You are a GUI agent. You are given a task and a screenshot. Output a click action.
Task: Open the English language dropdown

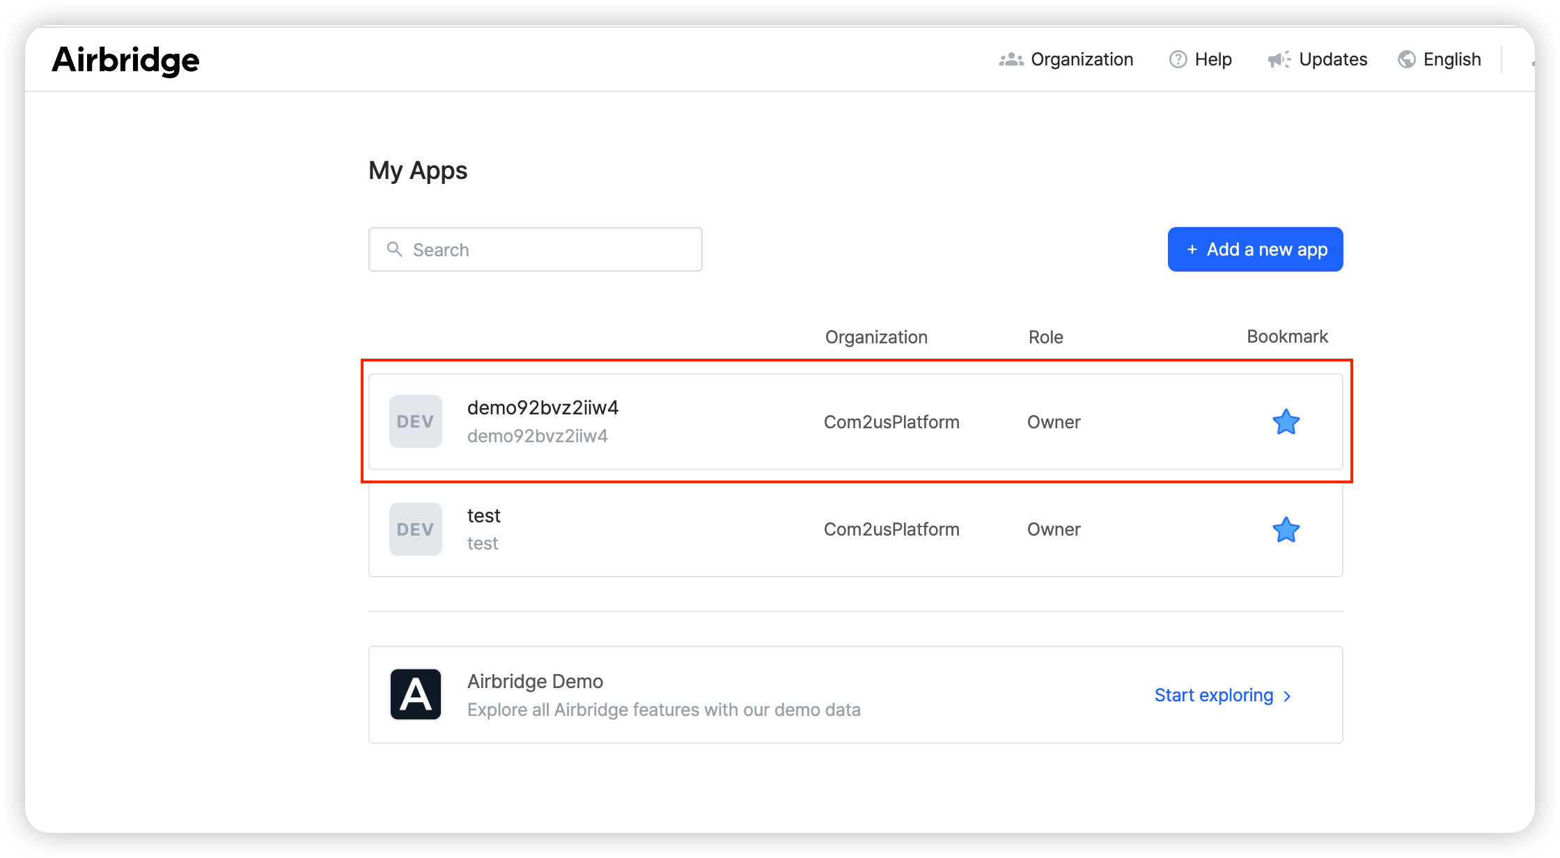click(1451, 60)
